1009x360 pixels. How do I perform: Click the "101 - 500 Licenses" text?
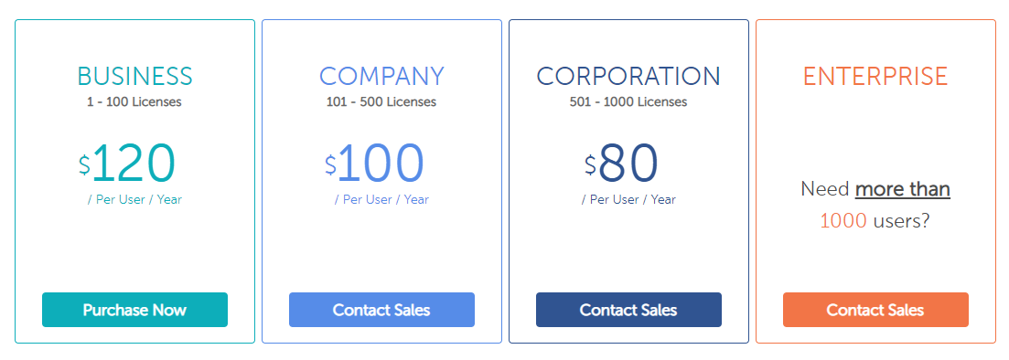(381, 101)
